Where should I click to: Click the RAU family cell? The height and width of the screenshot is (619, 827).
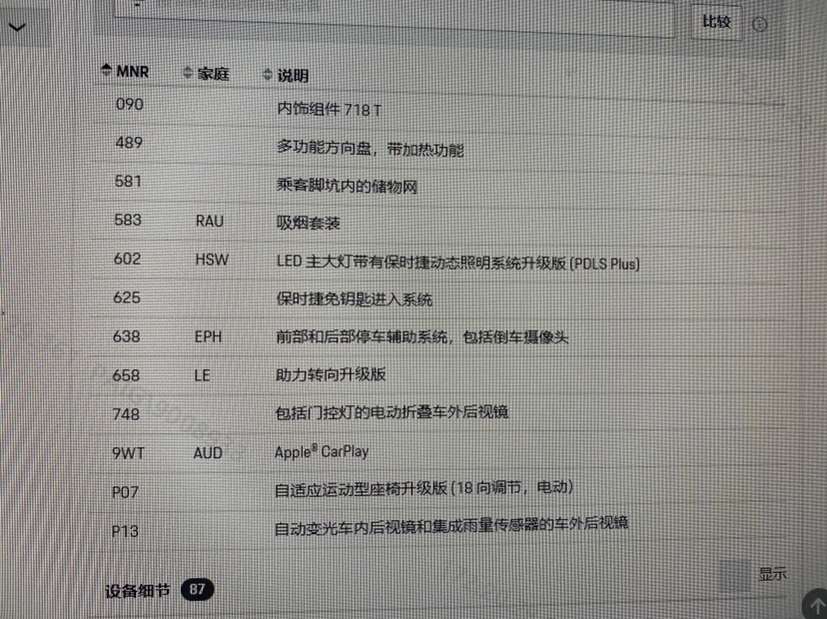pos(210,221)
